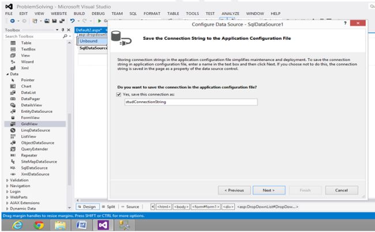The height and width of the screenshot is (232, 375).
Task: Collapse the Data section in Toolbox
Action: 7,74
